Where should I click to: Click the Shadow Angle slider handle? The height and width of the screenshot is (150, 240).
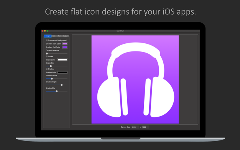click(x=61, y=85)
